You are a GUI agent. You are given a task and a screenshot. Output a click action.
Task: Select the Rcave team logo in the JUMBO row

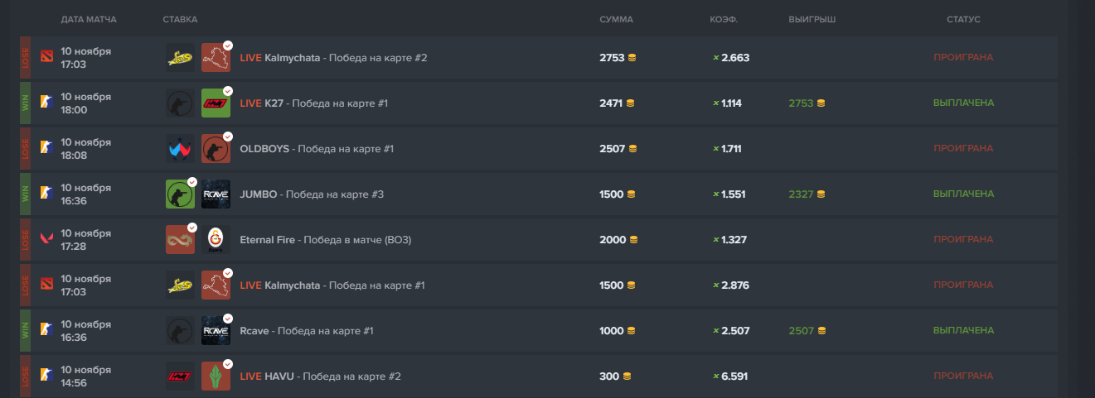click(x=216, y=194)
